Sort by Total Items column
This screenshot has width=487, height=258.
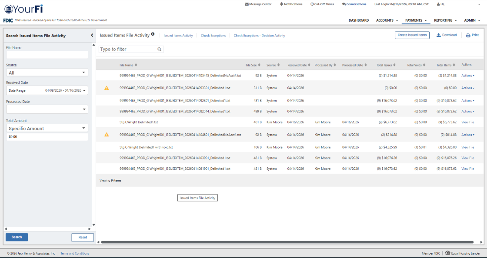pos(446,65)
